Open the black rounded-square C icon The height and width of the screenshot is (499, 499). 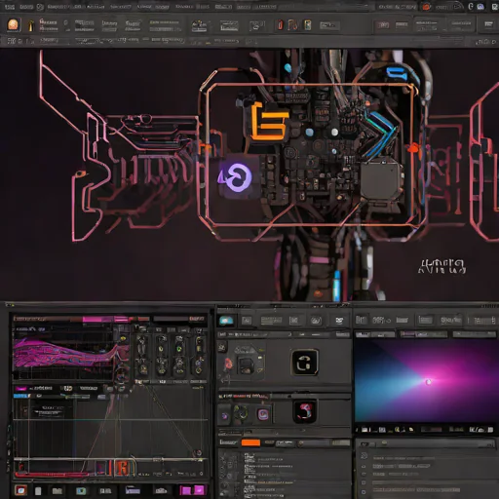coord(305,363)
